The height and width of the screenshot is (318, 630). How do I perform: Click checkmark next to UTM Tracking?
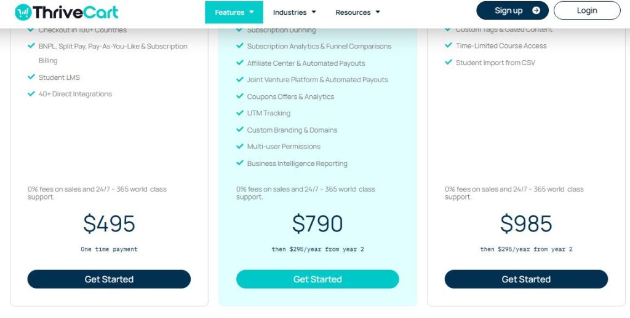[240, 113]
